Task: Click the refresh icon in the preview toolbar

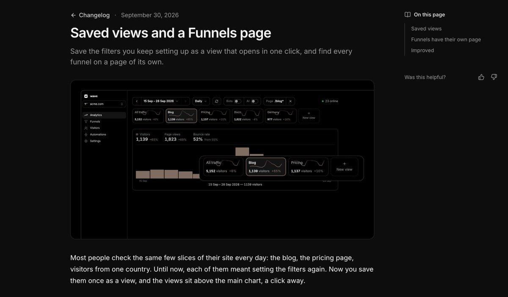Action: point(217,101)
